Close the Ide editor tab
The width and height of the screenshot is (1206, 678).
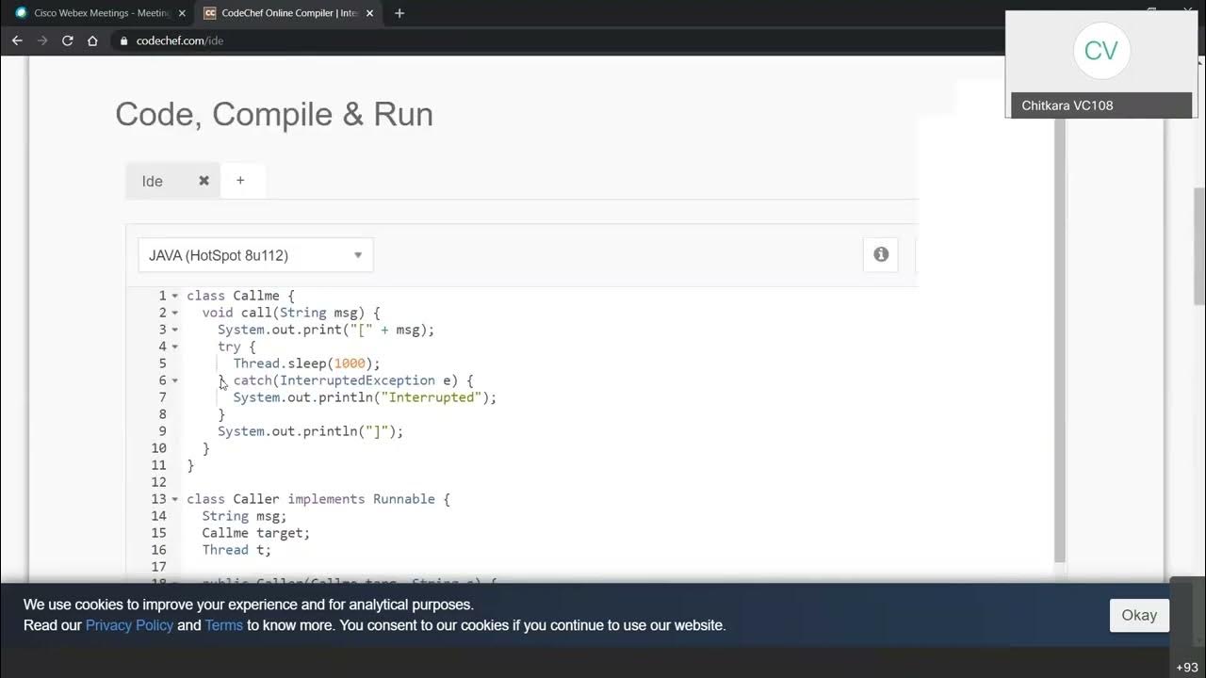[x=204, y=181]
